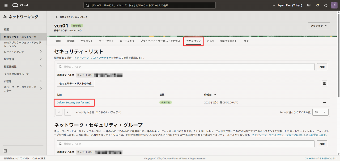The width and height of the screenshot is (340, 161).
Task: Switch to the IP管理 tab
Action: point(71,41)
